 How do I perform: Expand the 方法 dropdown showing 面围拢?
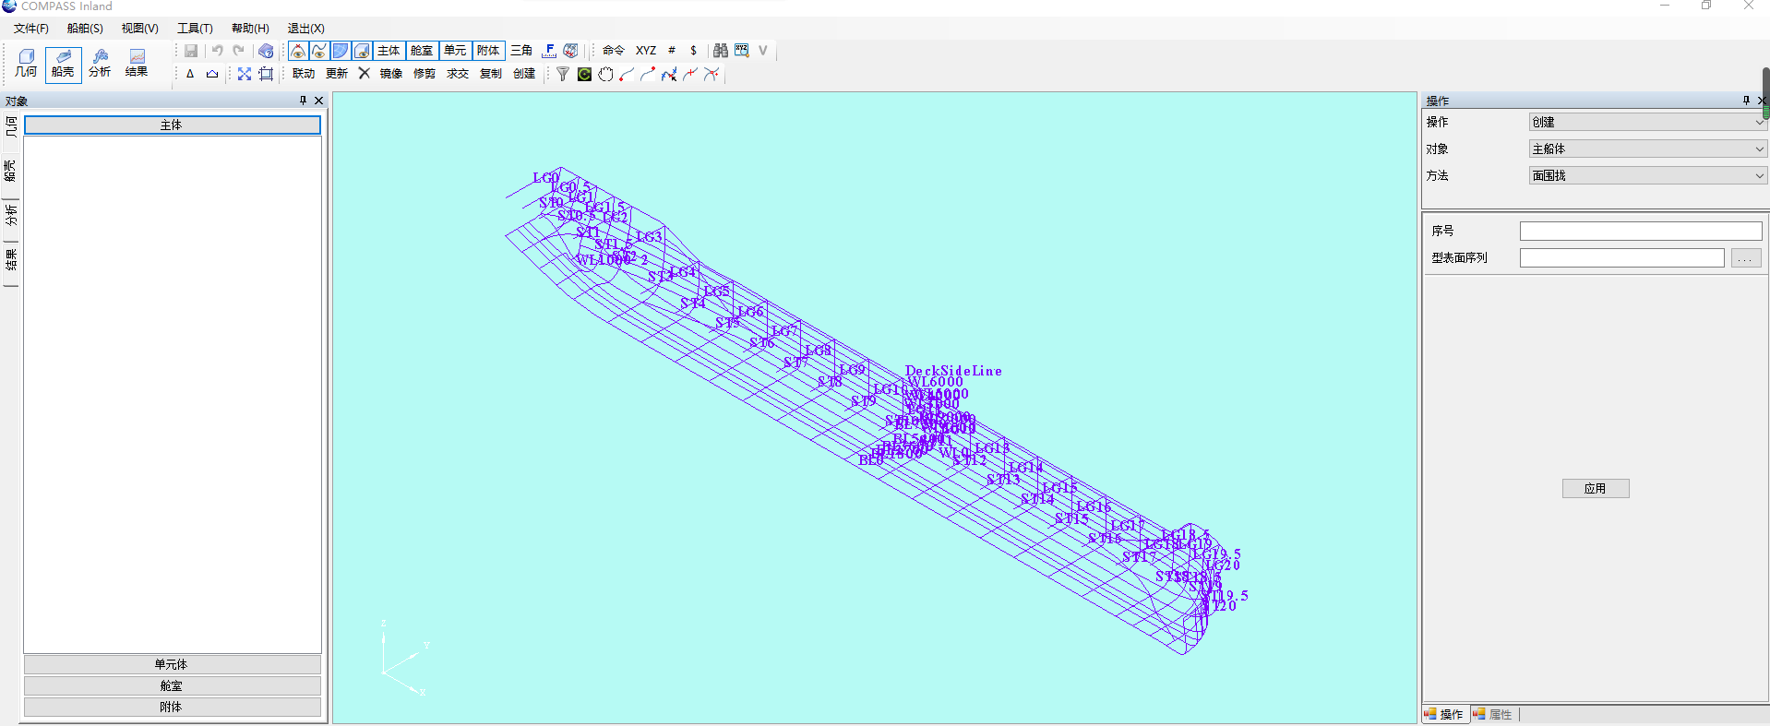click(1647, 175)
